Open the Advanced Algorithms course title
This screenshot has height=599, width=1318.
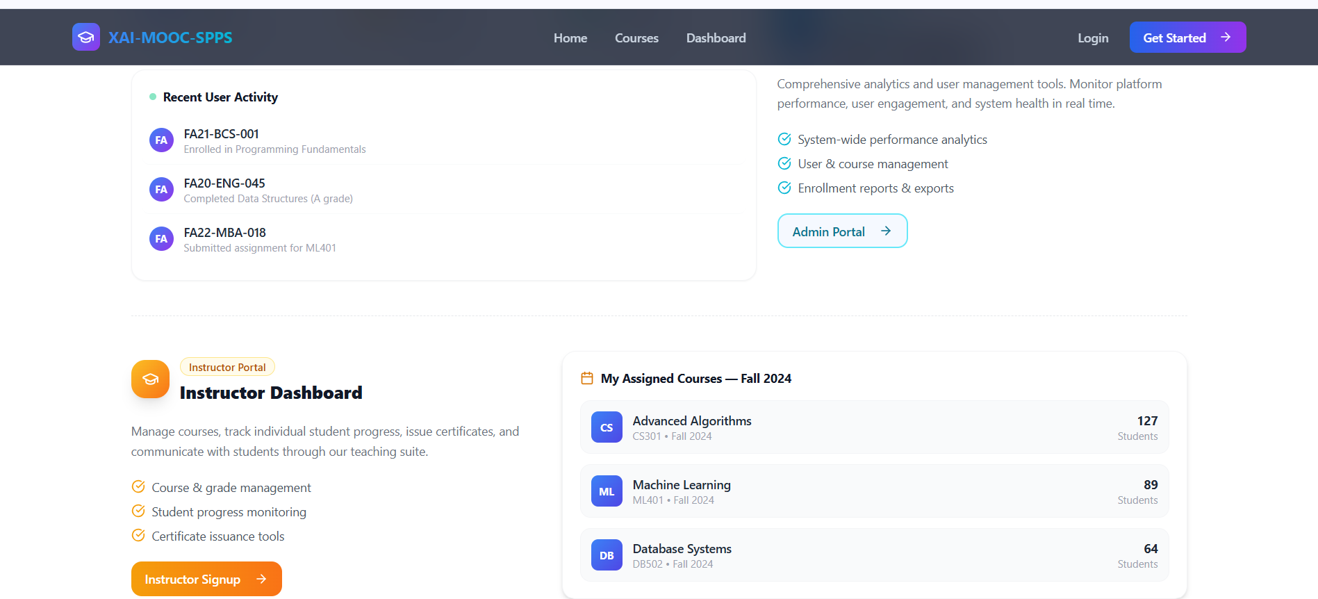(x=692, y=421)
